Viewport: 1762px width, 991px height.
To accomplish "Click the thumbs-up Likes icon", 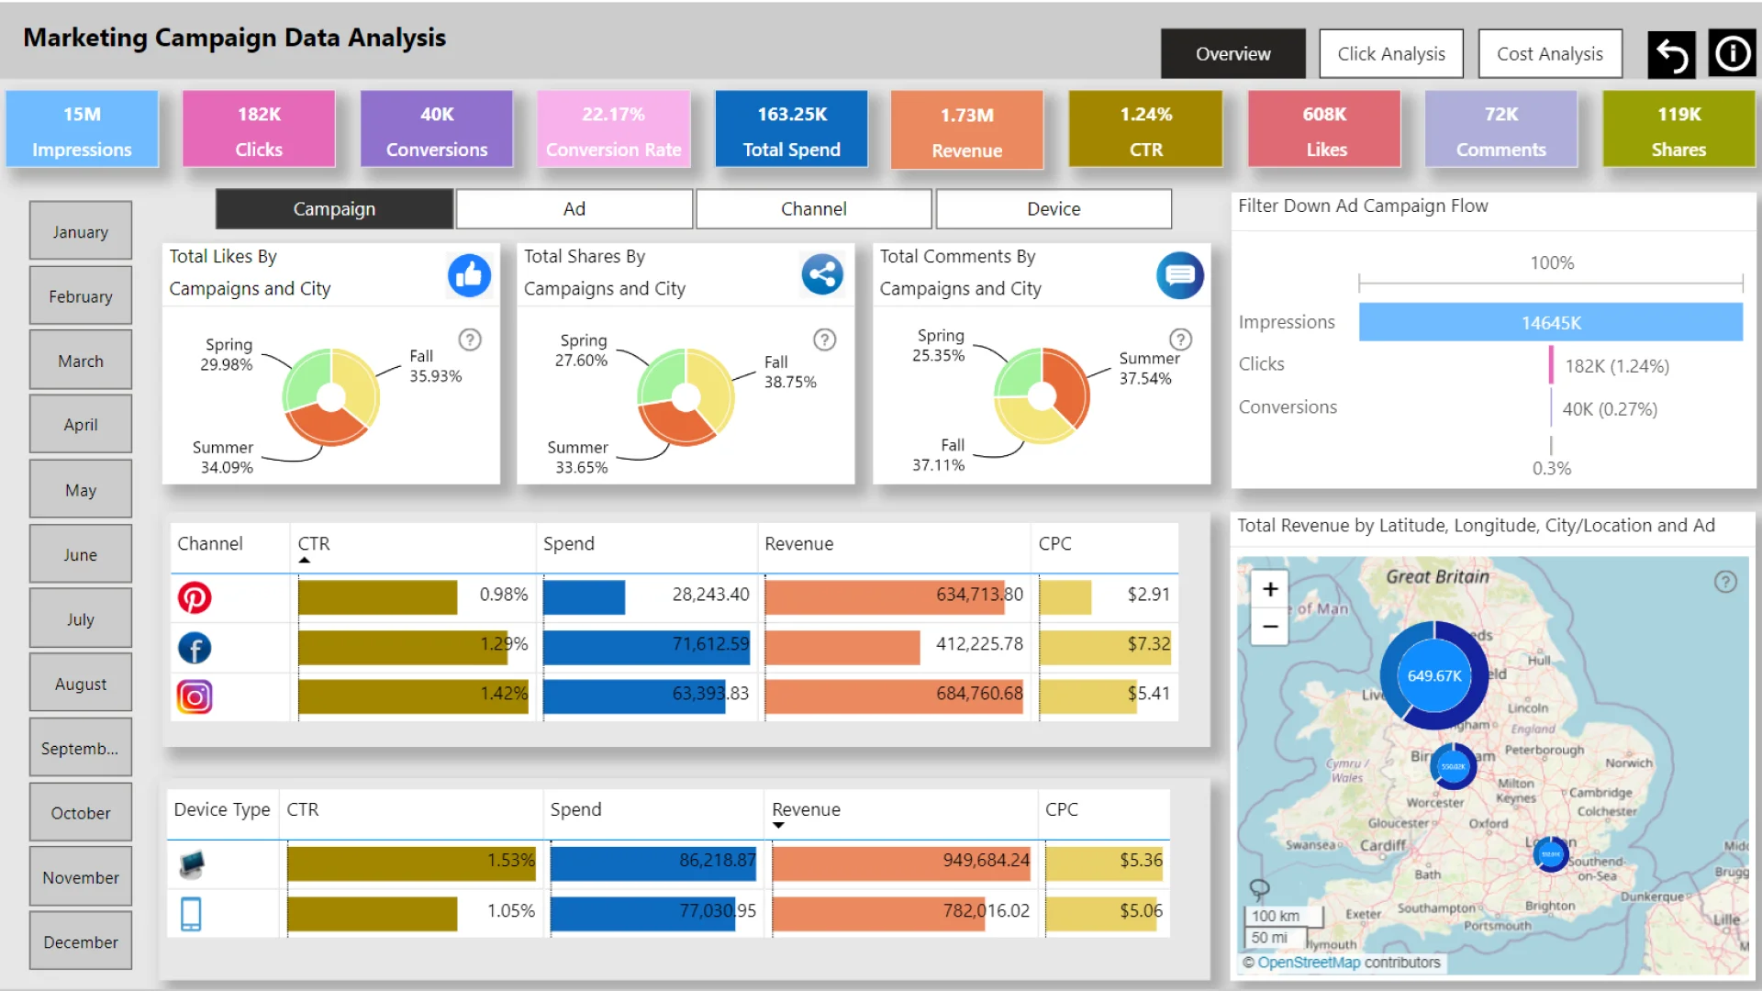I will [x=469, y=275].
